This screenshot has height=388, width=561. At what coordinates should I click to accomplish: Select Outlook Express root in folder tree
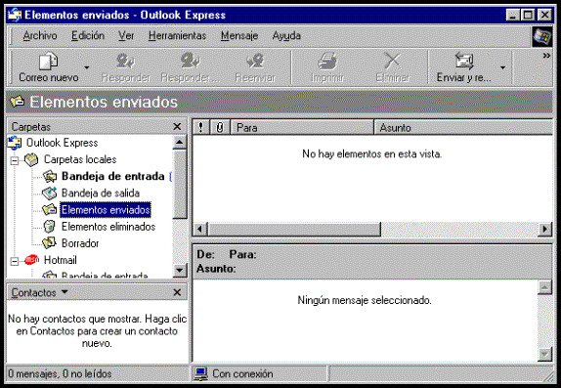coord(62,143)
